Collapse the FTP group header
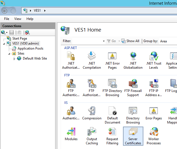The image size is (177, 149). point(67,75)
